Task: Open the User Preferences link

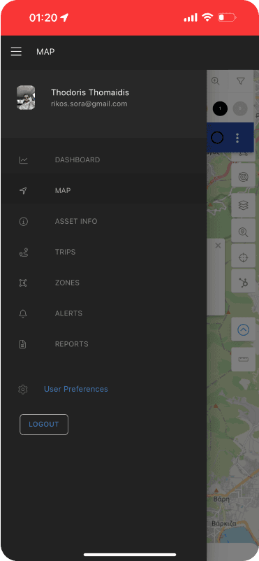Action: [x=75, y=389]
